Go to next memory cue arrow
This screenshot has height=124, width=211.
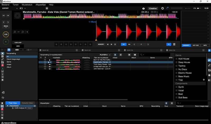click(111, 44)
